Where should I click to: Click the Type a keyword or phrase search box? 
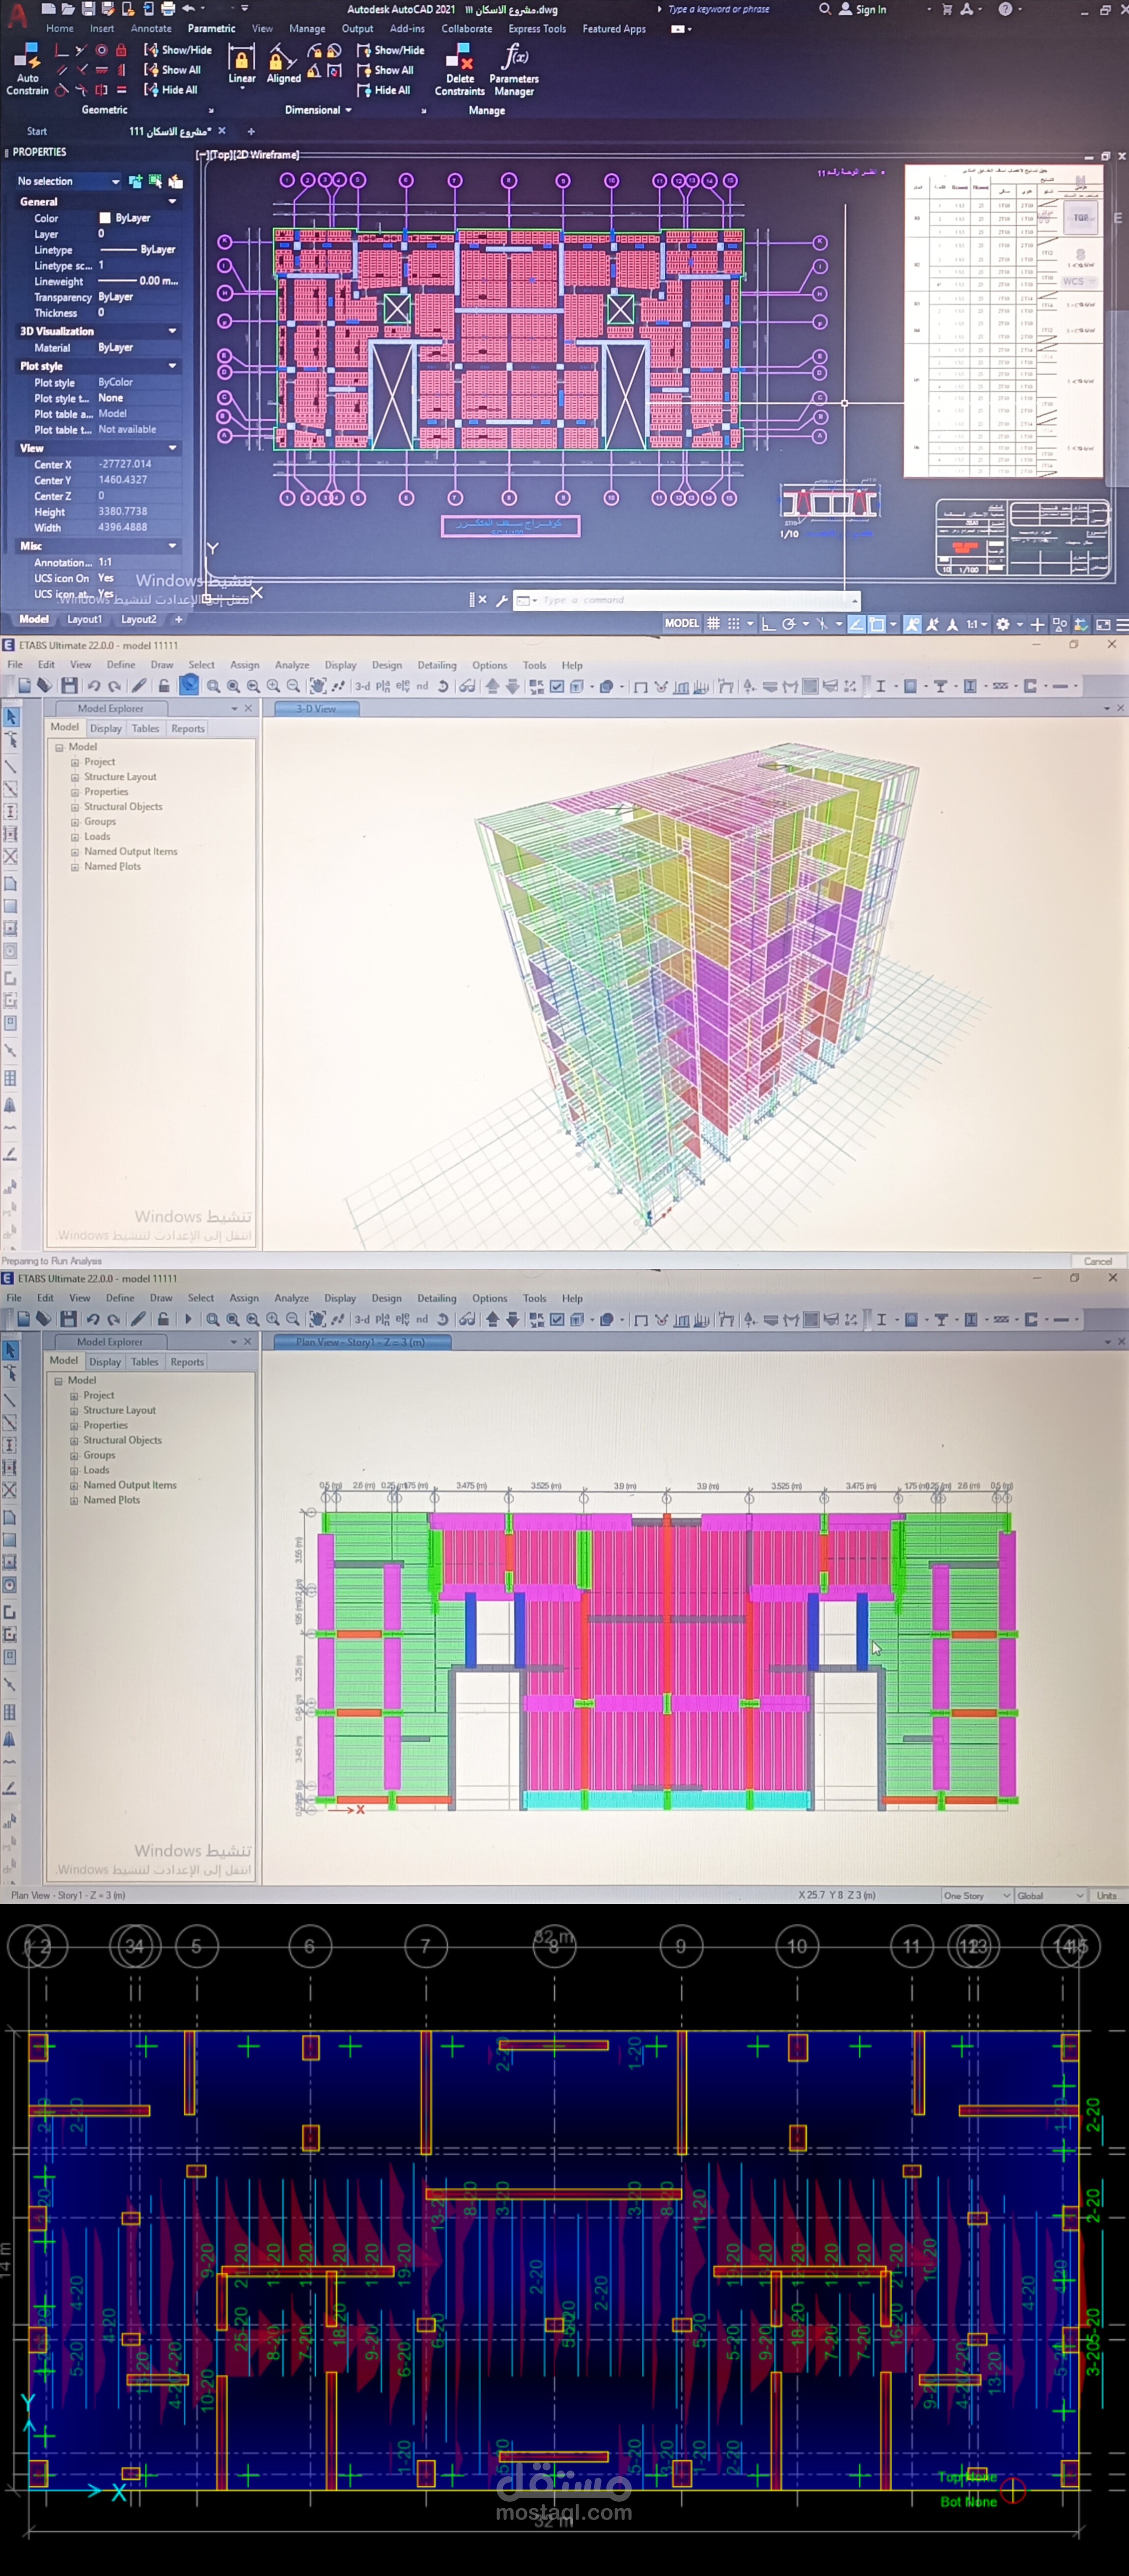(x=719, y=9)
